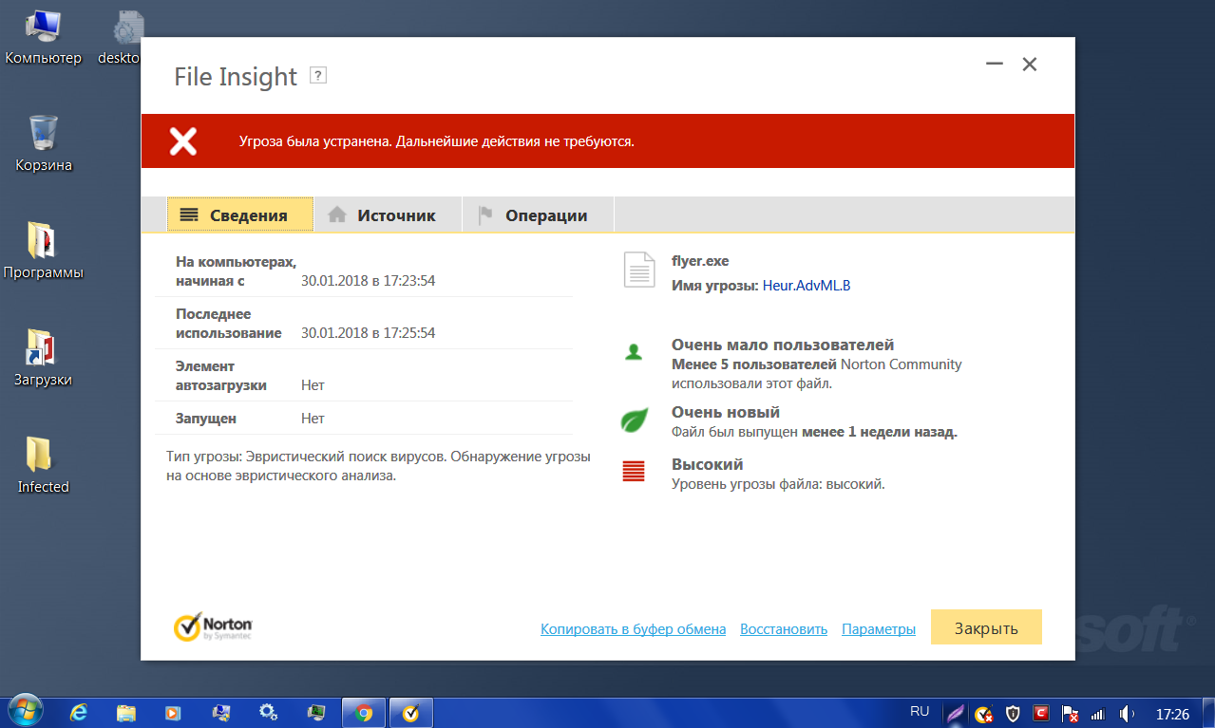1215x728 pixels.
Task: Click the Последнее использование label
Action: [x=229, y=324]
